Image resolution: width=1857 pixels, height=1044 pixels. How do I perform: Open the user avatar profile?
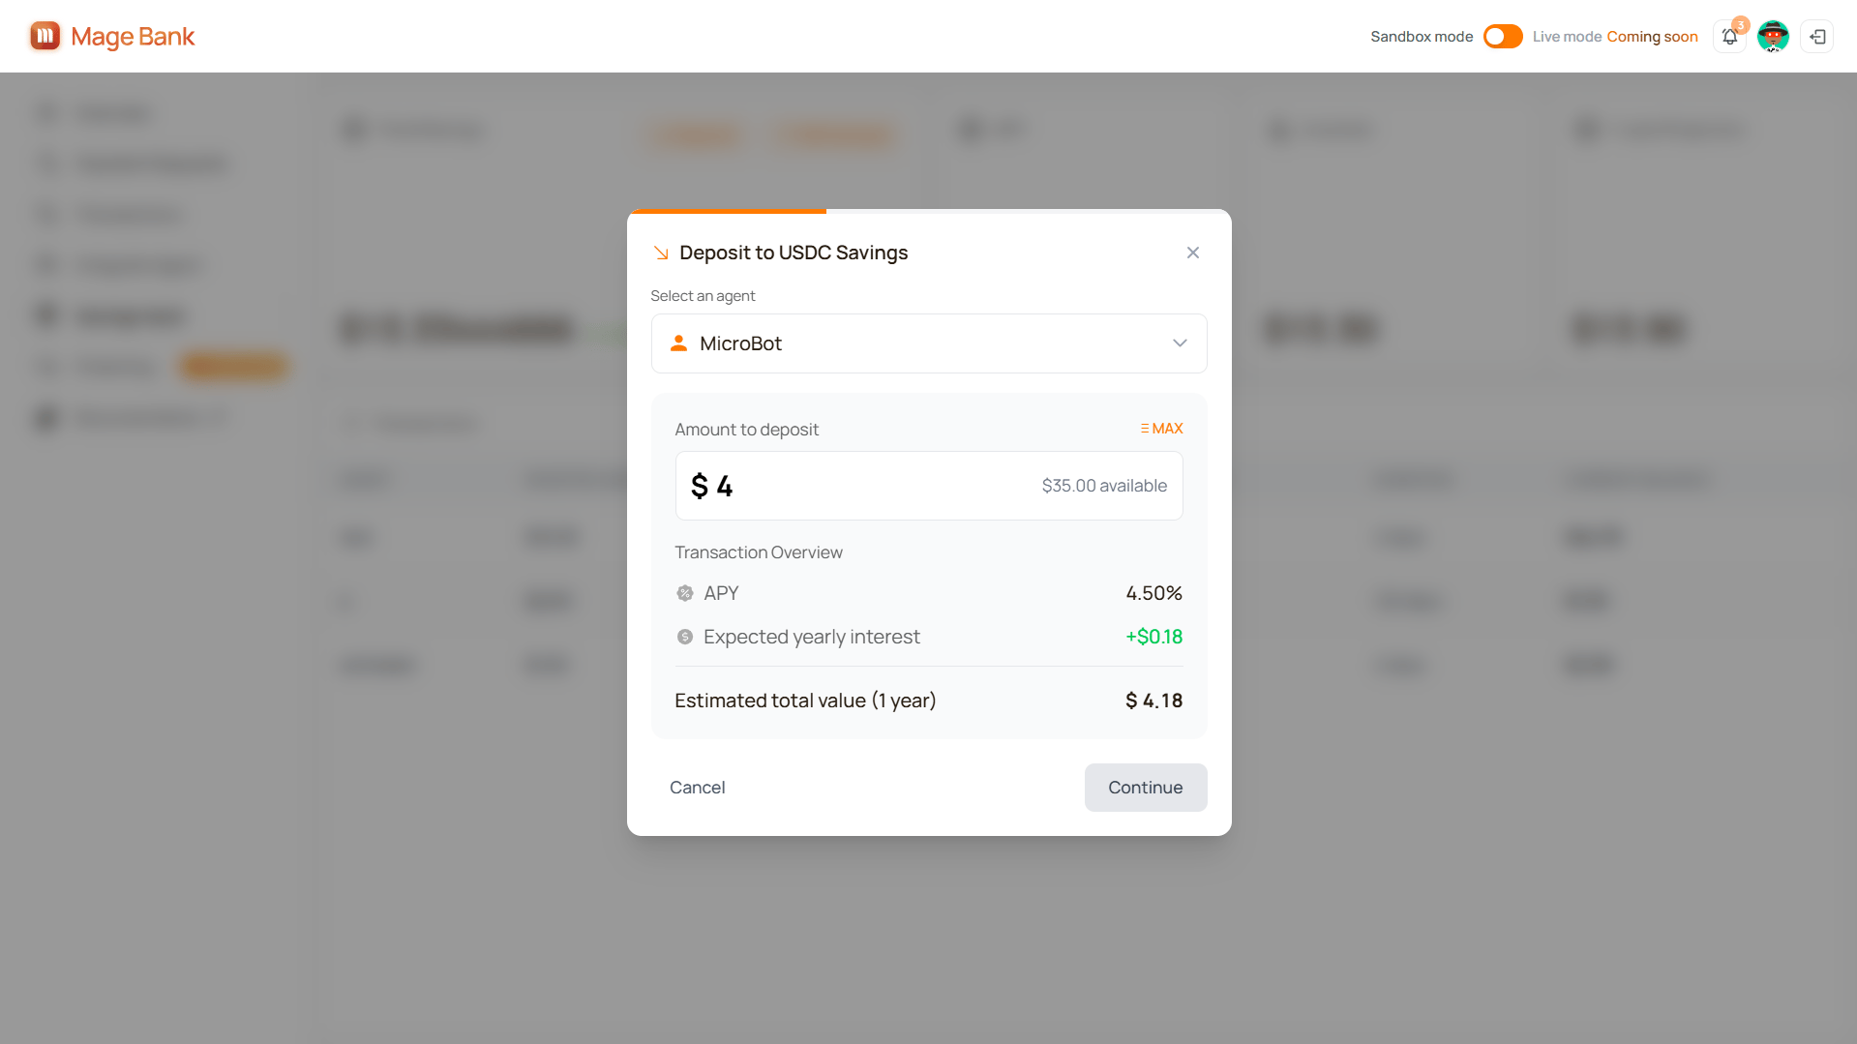[1773, 37]
